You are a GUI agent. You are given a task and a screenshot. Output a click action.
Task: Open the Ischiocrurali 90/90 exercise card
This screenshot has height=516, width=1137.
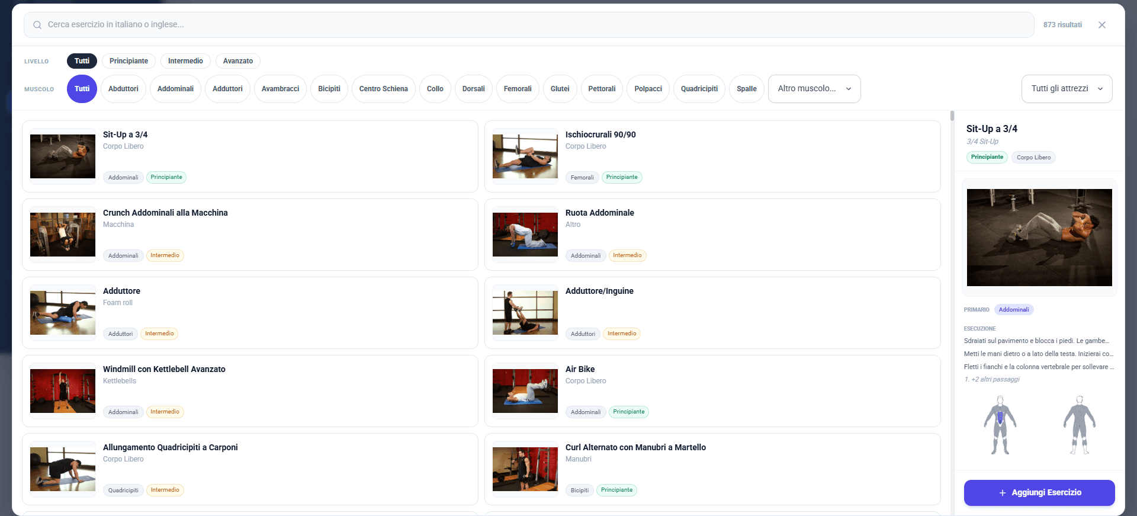tap(712, 156)
